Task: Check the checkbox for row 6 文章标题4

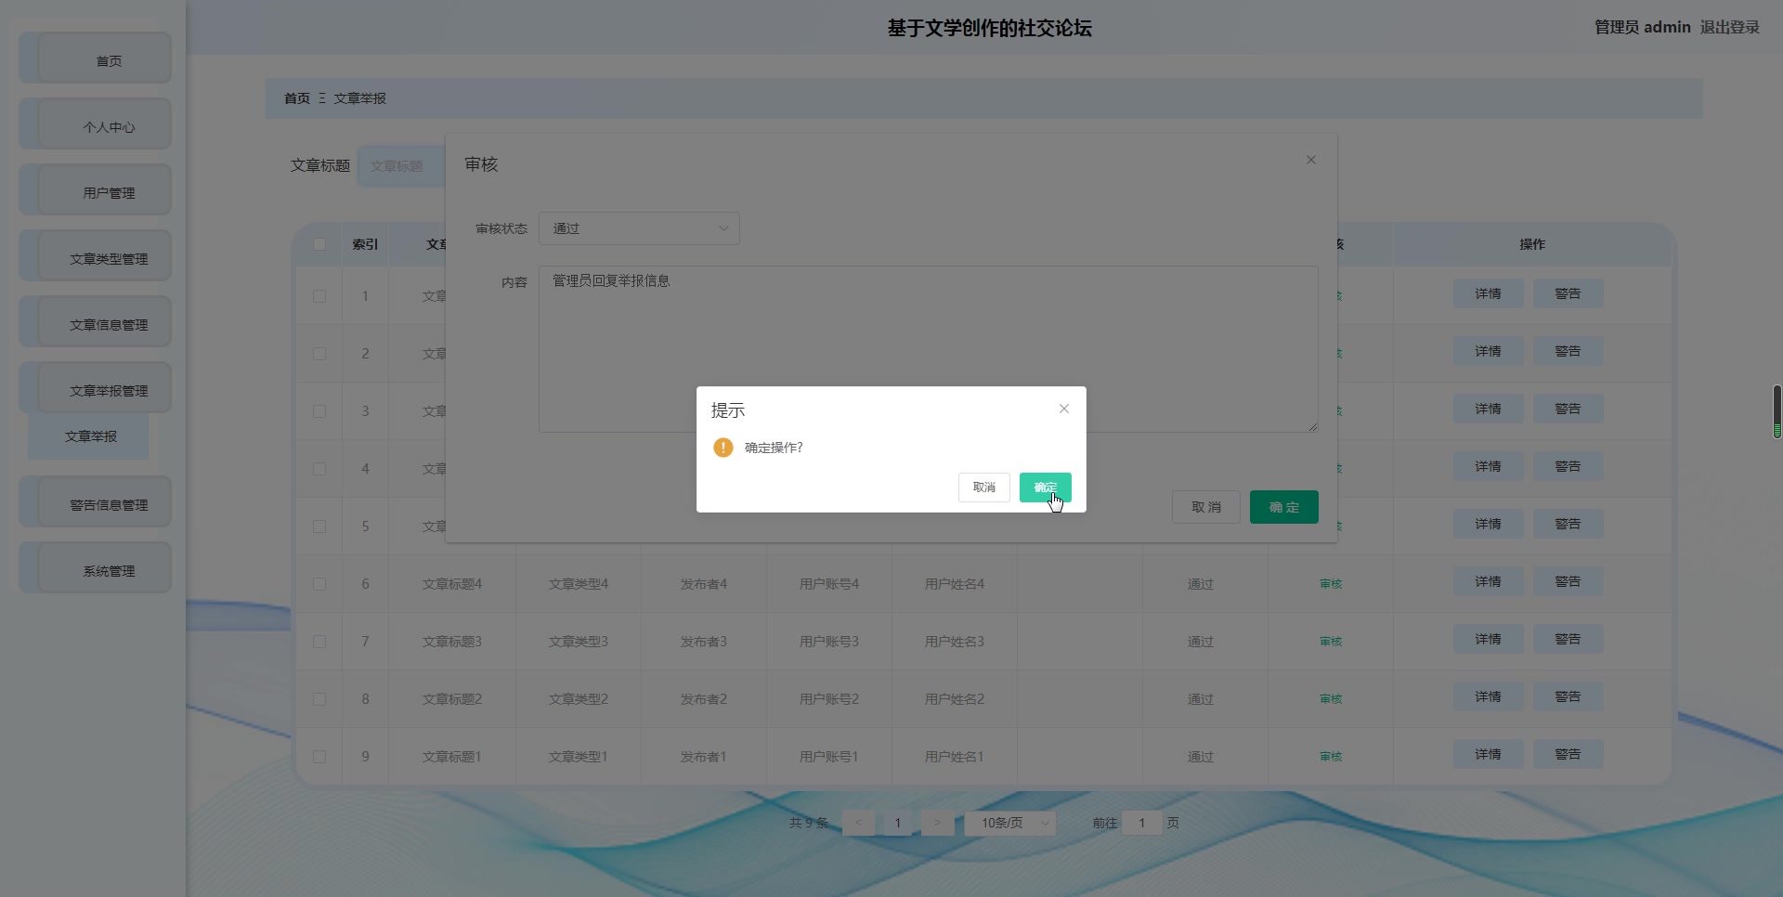Action: (319, 584)
